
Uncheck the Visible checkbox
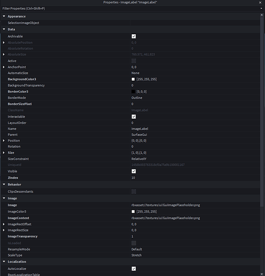tap(134, 171)
